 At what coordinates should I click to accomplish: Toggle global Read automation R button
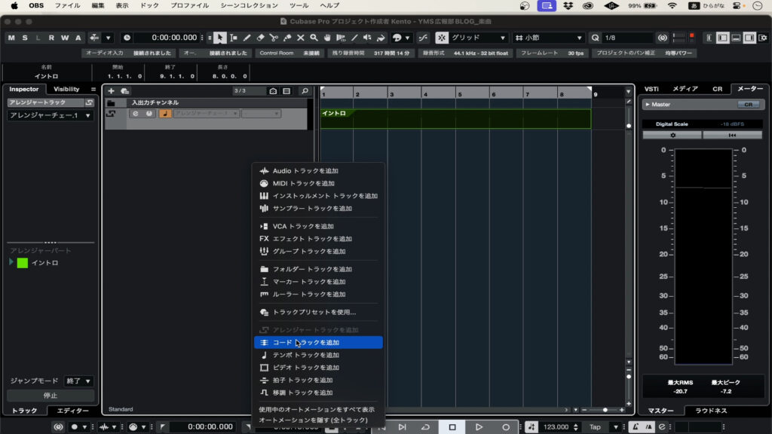(x=51, y=38)
